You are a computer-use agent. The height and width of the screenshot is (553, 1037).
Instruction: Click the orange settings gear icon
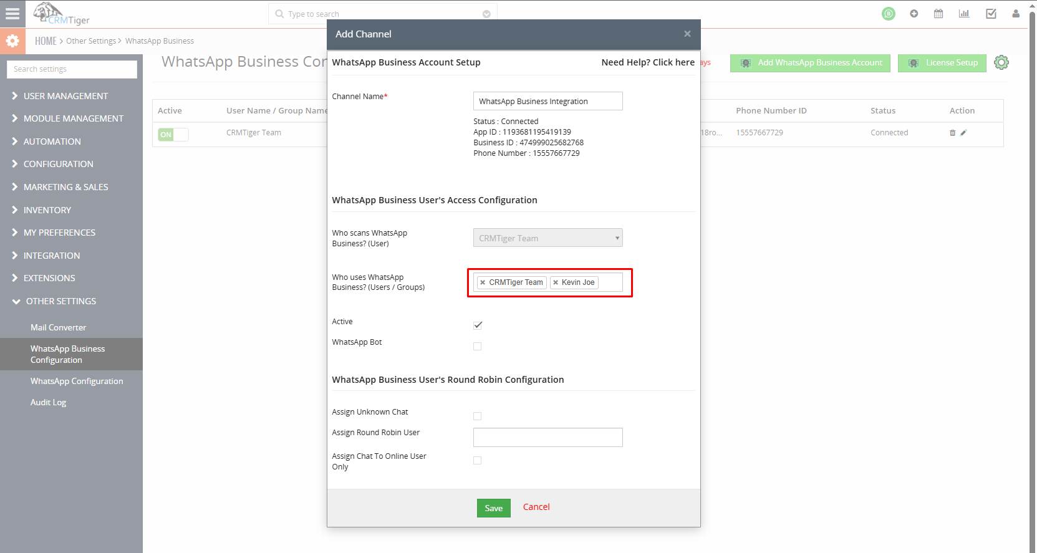12,41
